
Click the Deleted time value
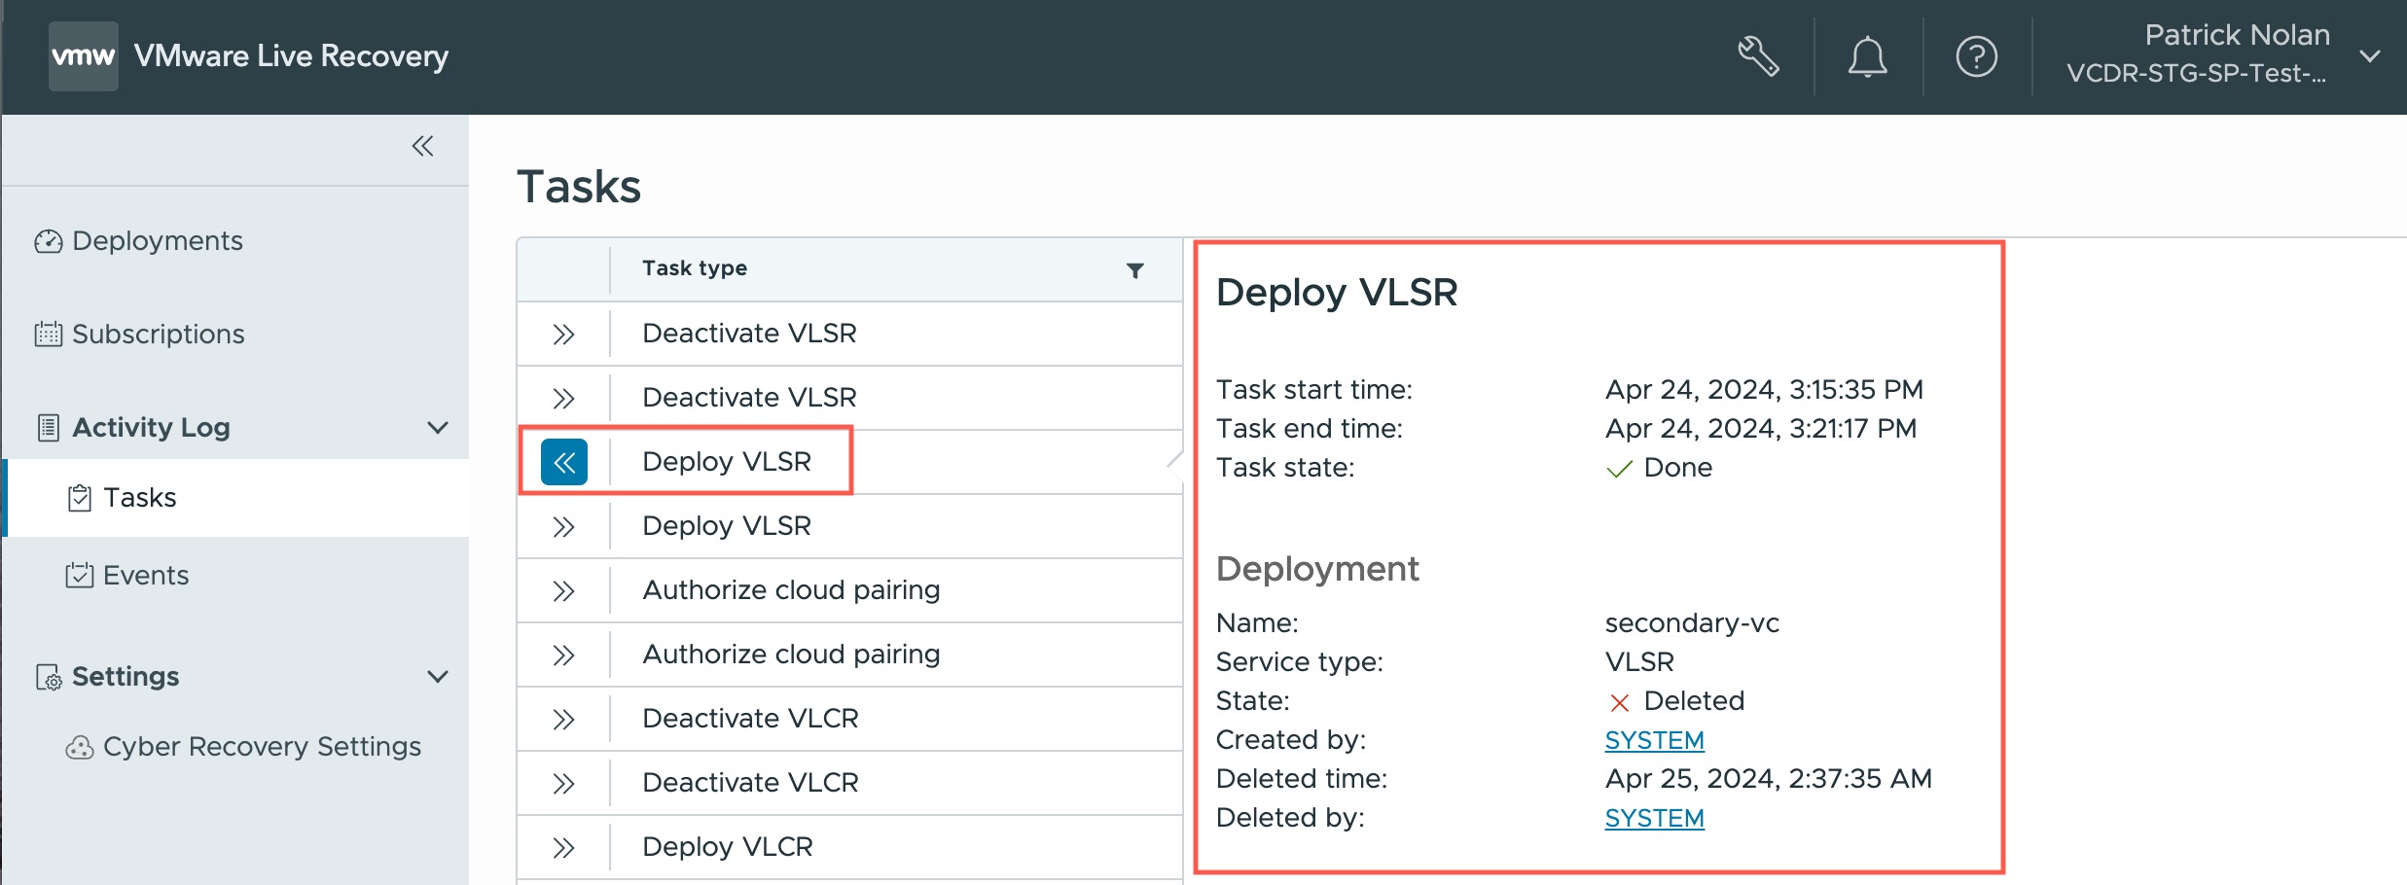1769,779
